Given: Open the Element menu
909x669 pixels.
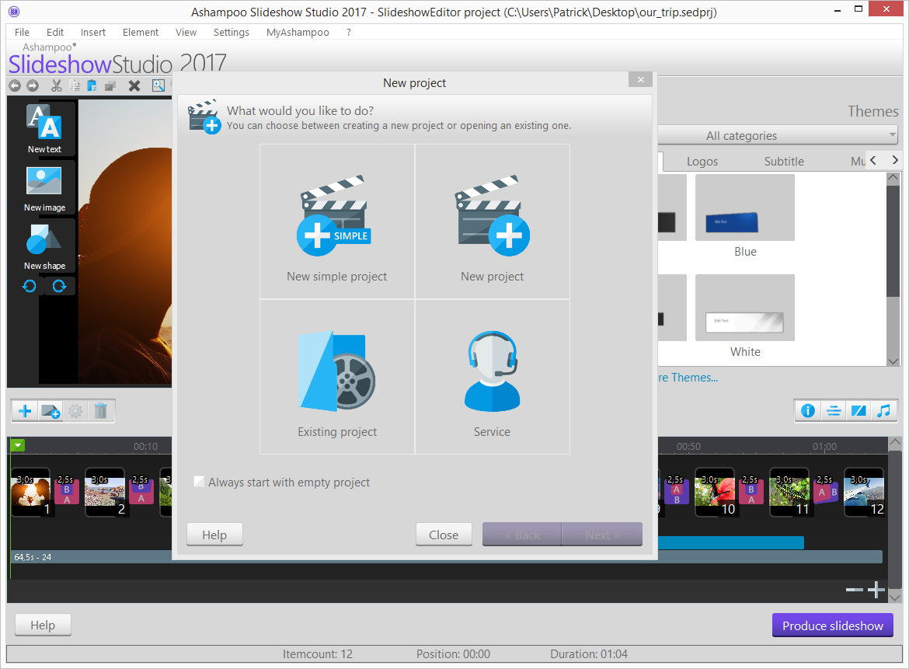Looking at the screenshot, I should tap(141, 33).
